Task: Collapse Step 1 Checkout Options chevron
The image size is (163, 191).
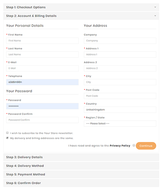Action: pos(155,7)
